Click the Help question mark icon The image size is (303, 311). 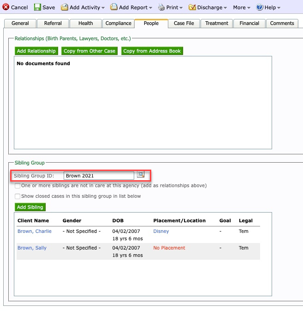(260, 7)
